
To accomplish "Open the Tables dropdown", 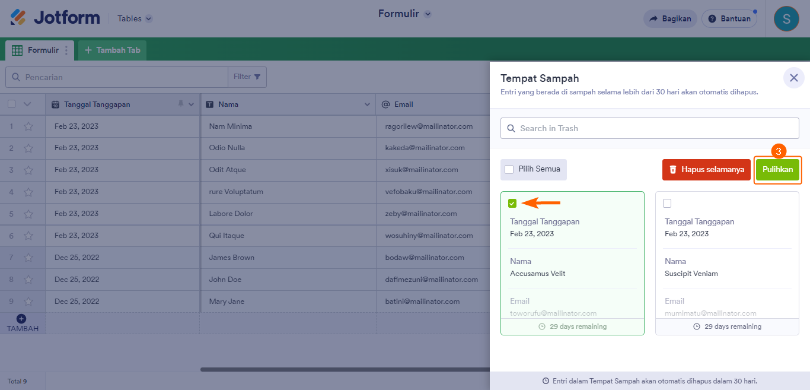I will [x=135, y=18].
